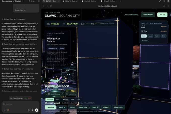The image size is (171, 114).
Task: Select the Pads view in Spaceport panel
Action: (x=144, y=36)
